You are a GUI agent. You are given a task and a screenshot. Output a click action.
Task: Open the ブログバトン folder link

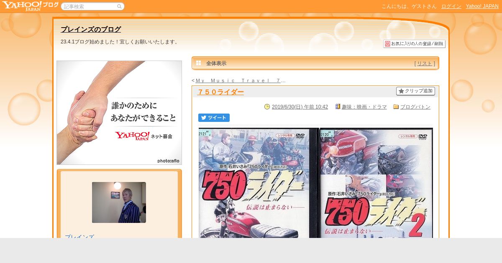point(415,107)
